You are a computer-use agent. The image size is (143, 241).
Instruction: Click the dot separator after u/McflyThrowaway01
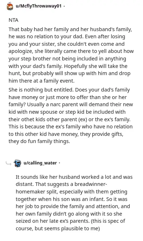coord(64,6)
